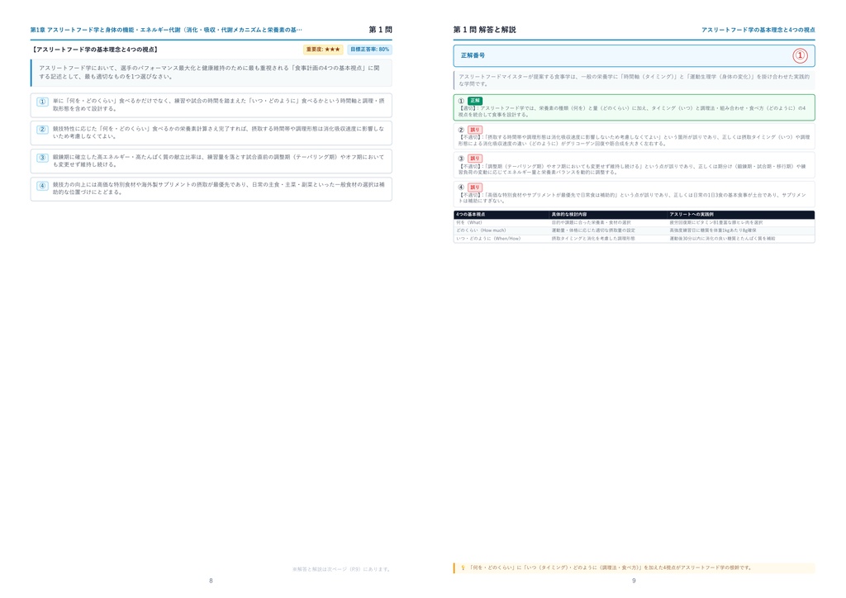Click the green 正解 badge
Screen dimensions: 846x598
point(475,101)
